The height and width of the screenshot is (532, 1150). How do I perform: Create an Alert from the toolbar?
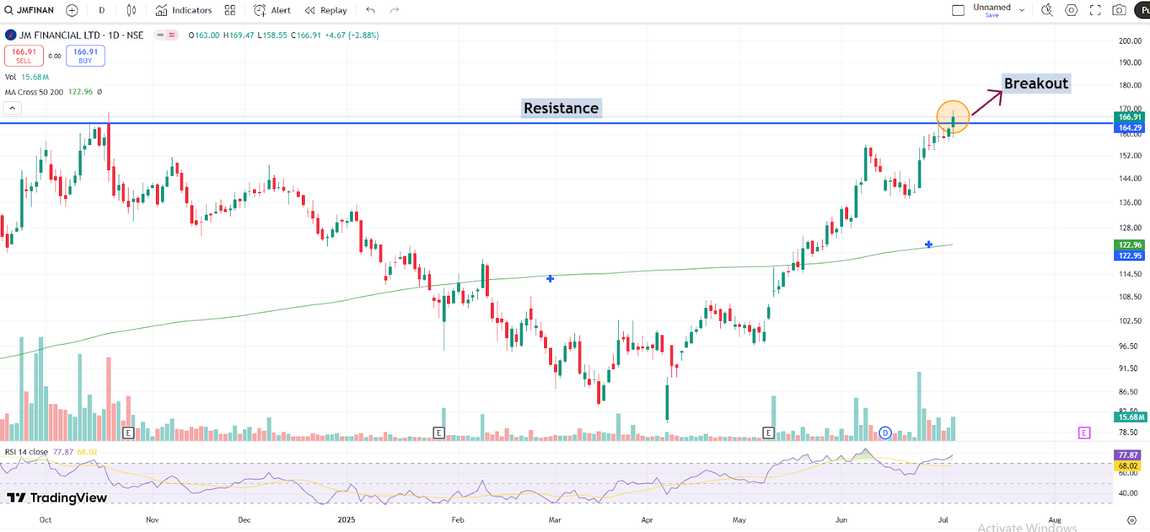272,10
